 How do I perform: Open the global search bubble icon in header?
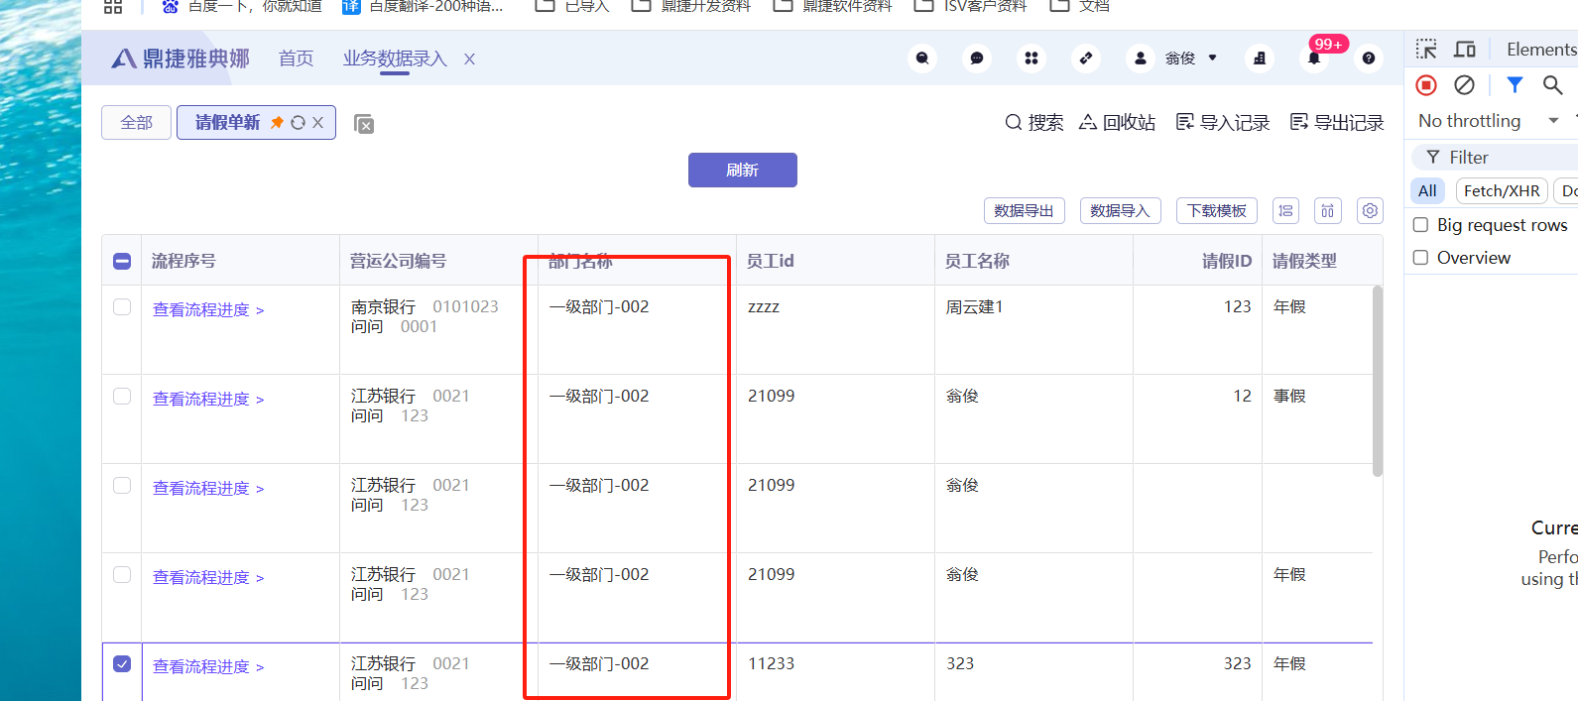click(922, 58)
